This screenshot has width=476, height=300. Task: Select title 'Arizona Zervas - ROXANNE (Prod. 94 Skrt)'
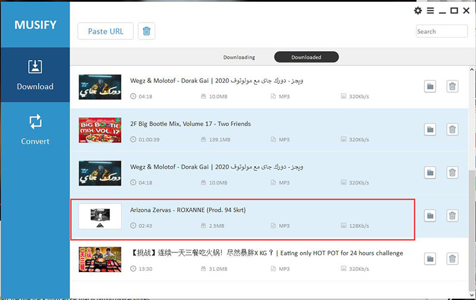[188, 210]
